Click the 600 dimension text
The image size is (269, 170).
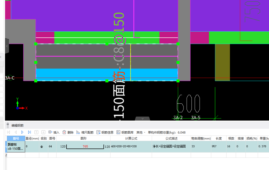pyautogui.click(x=188, y=104)
